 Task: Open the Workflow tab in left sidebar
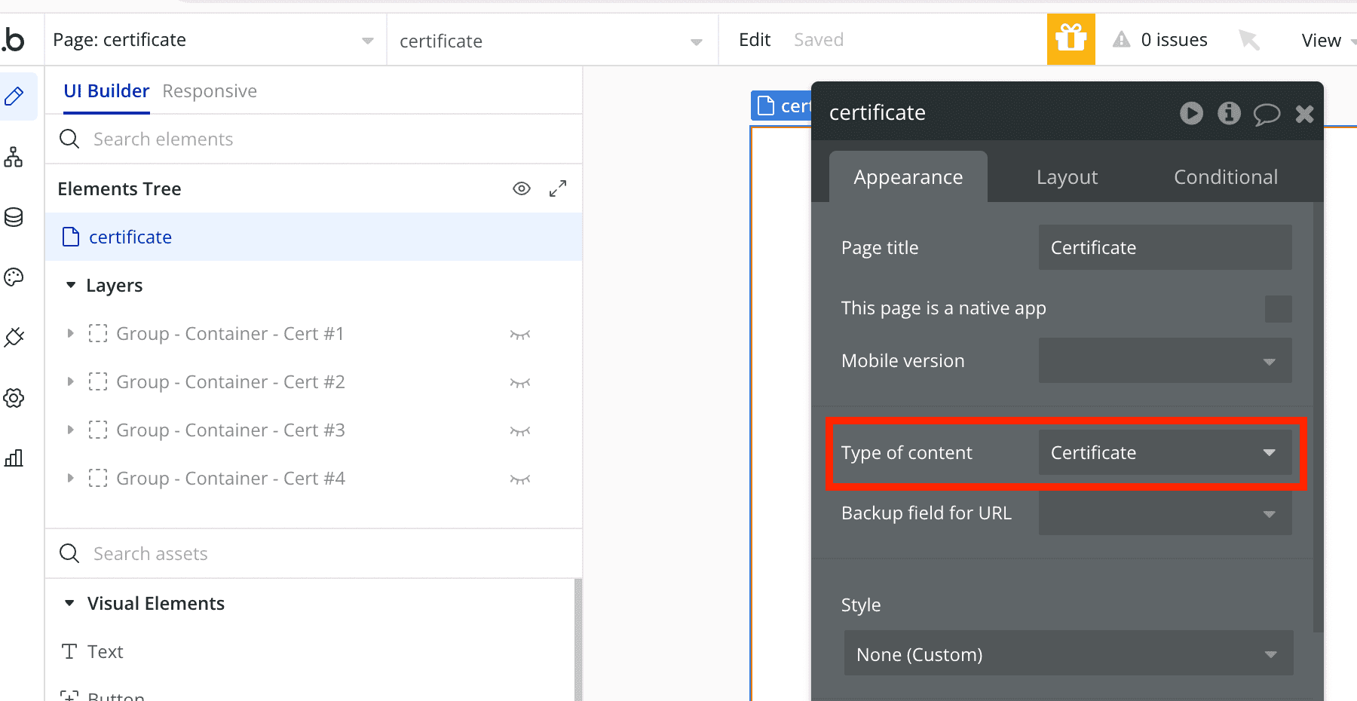point(14,157)
